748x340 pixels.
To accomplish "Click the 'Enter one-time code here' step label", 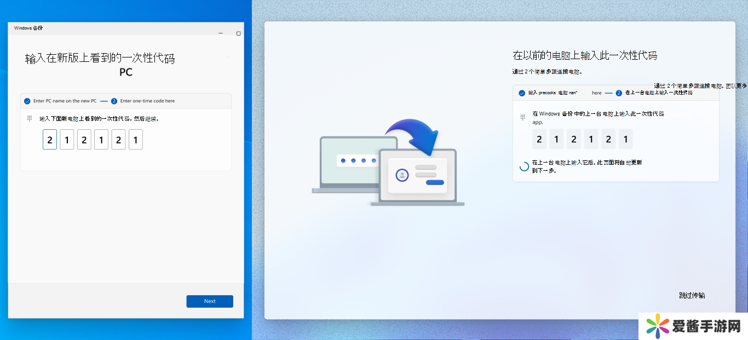I will tap(147, 101).
